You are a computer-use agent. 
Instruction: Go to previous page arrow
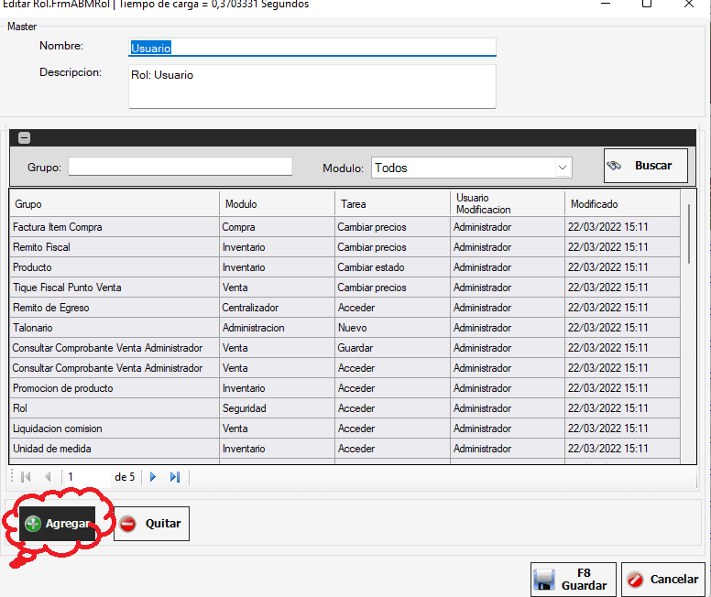tap(48, 477)
